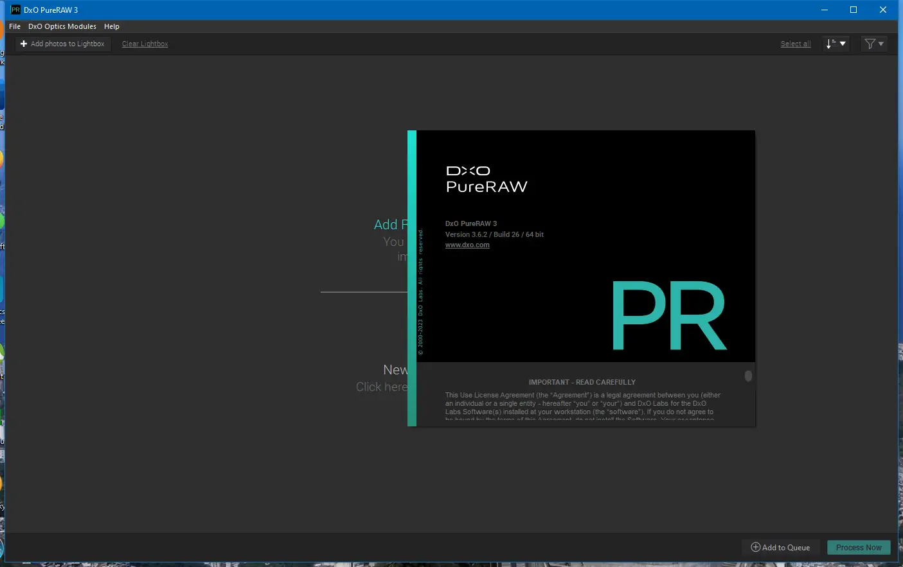Open the File menu
903x567 pixels.
coord(15,26)
